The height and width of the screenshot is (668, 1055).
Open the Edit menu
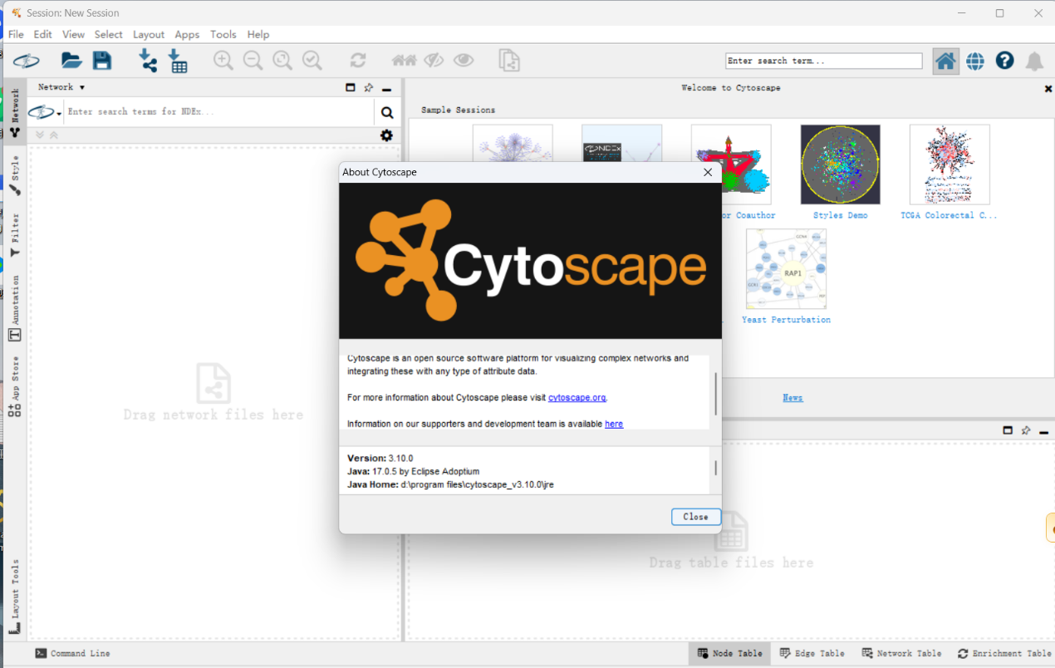(x=42, y=34)
